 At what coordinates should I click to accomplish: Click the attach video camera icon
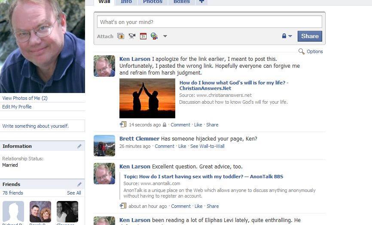click(x=132, y=36)
